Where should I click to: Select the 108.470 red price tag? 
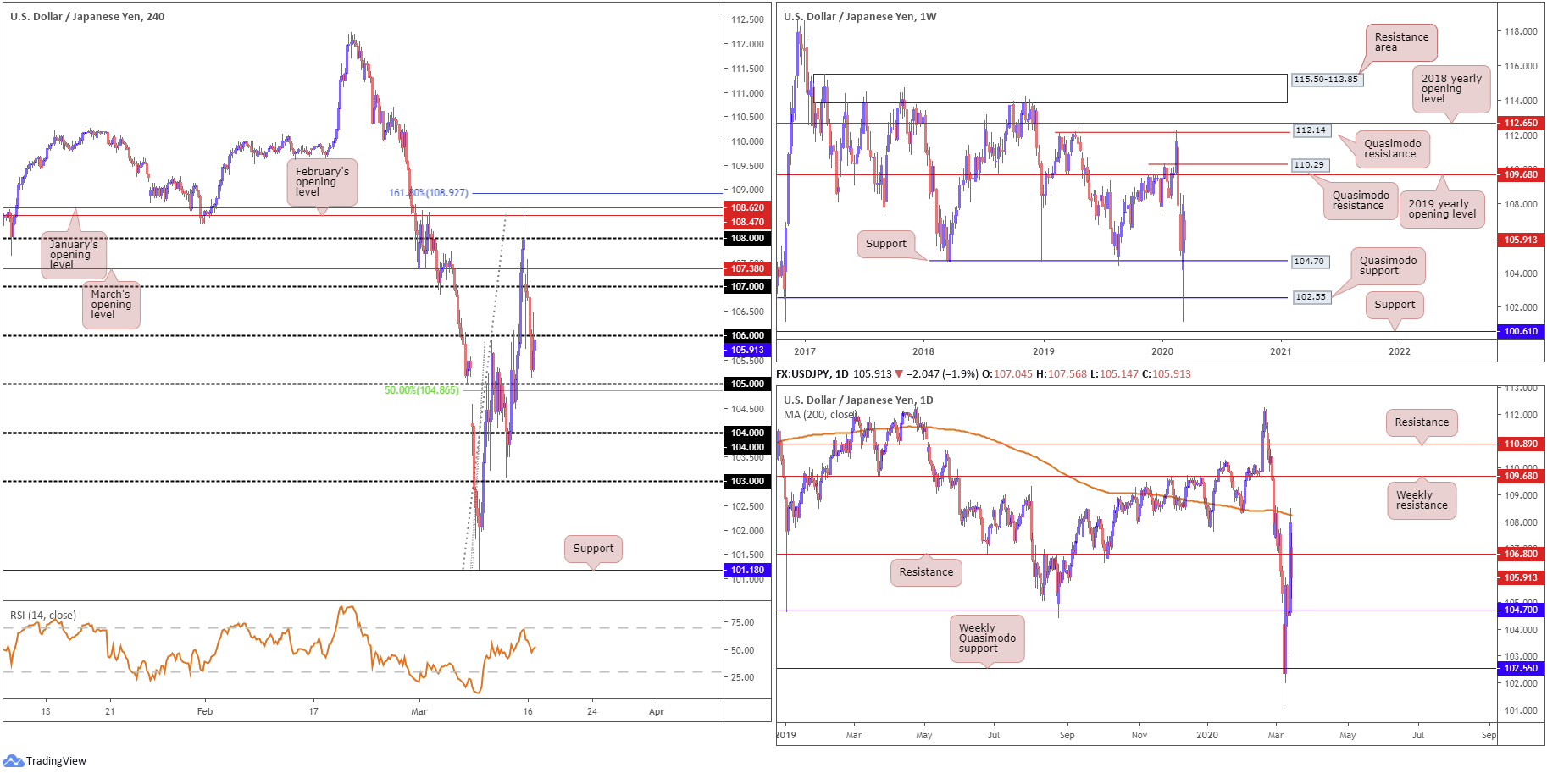point(747,222)
